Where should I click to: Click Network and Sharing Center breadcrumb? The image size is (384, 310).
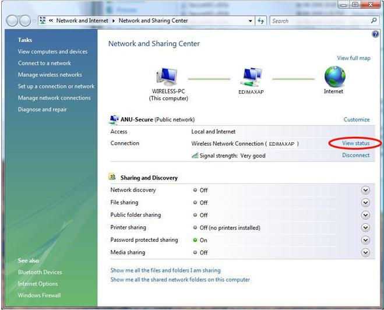point(153,20)
